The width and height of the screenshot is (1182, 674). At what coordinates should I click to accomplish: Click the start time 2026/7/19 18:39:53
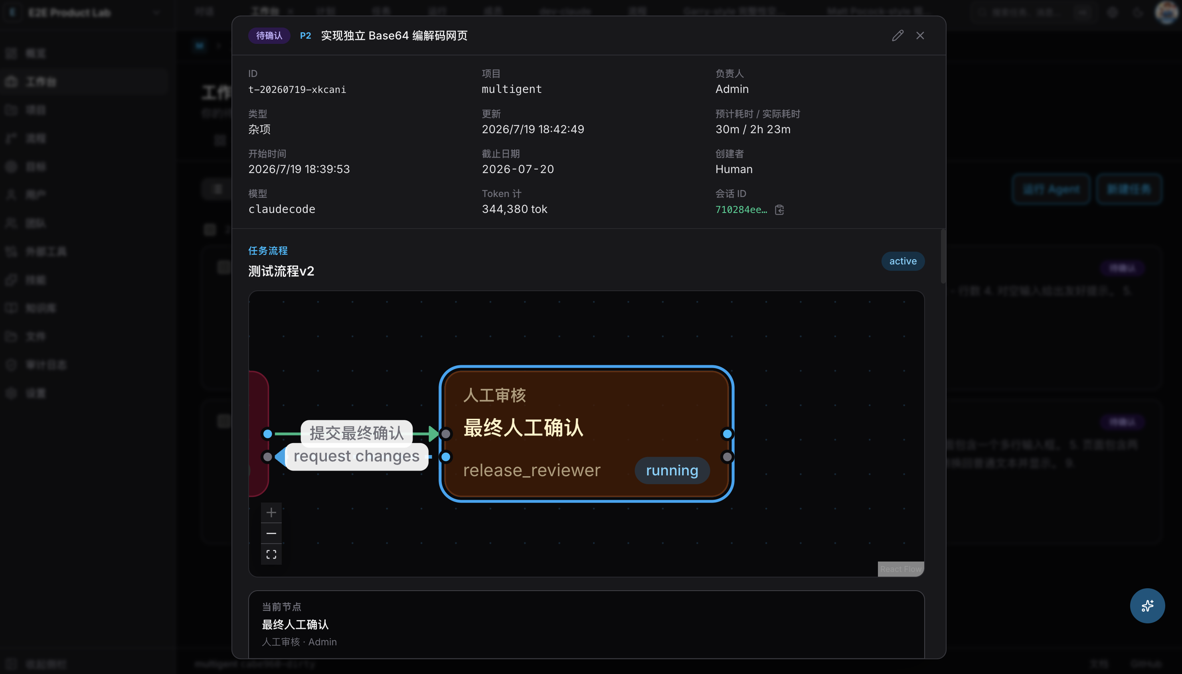point(299,169)
